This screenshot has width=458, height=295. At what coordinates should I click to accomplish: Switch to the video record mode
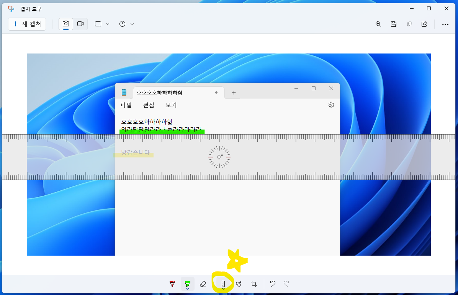pyautogui.click(x=80, y=24)
